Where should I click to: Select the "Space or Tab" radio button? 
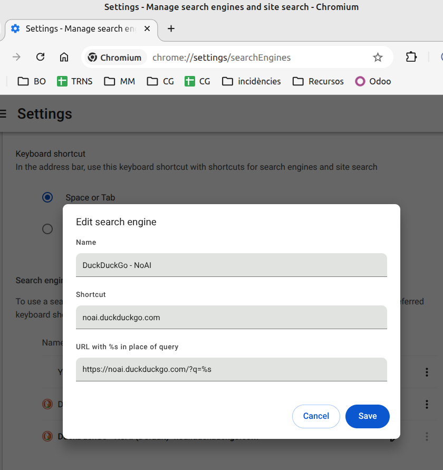tap(47, 197)
